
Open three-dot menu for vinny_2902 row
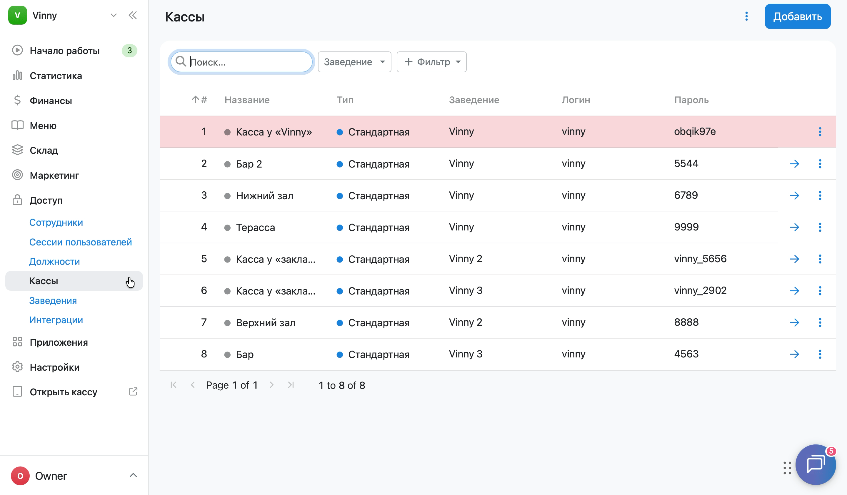tap(820, 291)
